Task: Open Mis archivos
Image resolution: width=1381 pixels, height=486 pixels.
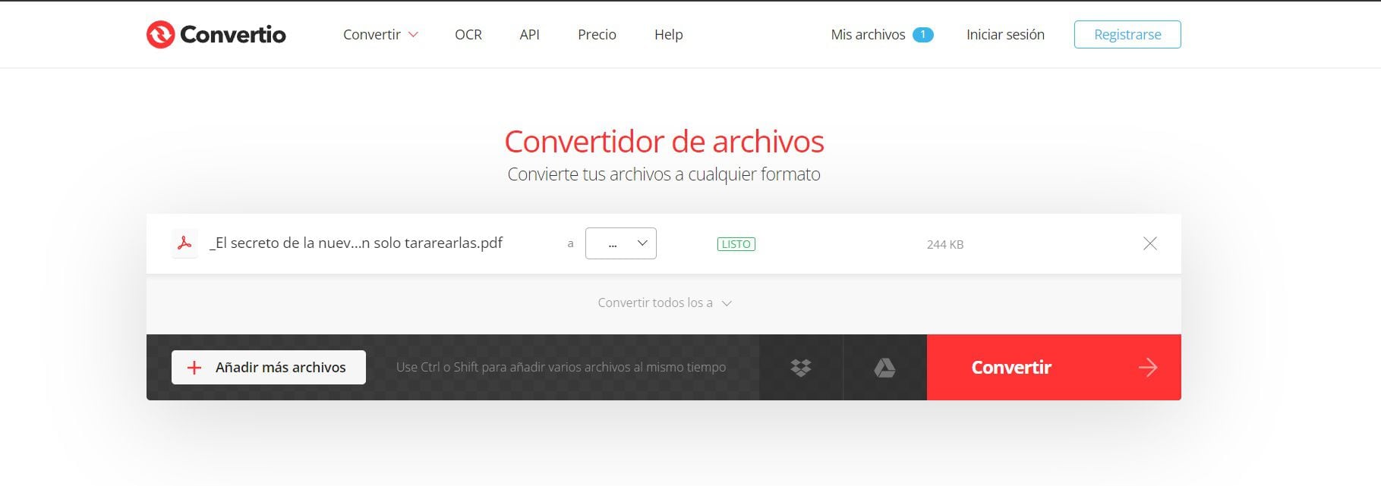Action: click(x=868, y=35)
